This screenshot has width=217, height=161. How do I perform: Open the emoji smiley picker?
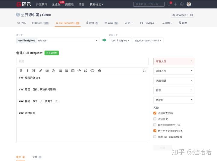(53, 71)
